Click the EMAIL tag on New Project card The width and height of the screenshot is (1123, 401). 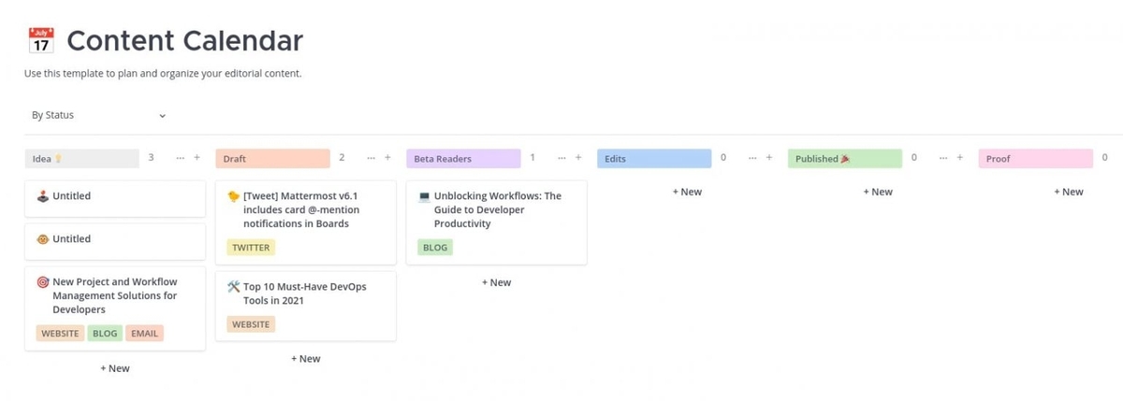point(145,333)
